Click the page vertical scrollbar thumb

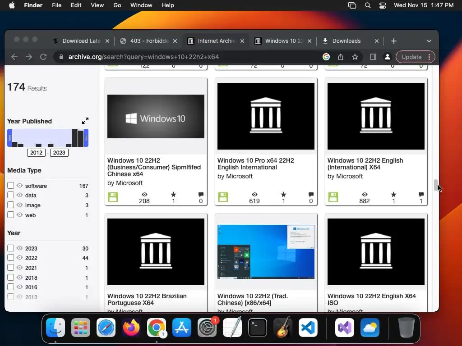click(436, 185)
